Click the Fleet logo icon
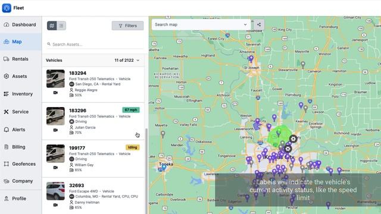This screenshot has width=381, height=214. coord(7,8)
